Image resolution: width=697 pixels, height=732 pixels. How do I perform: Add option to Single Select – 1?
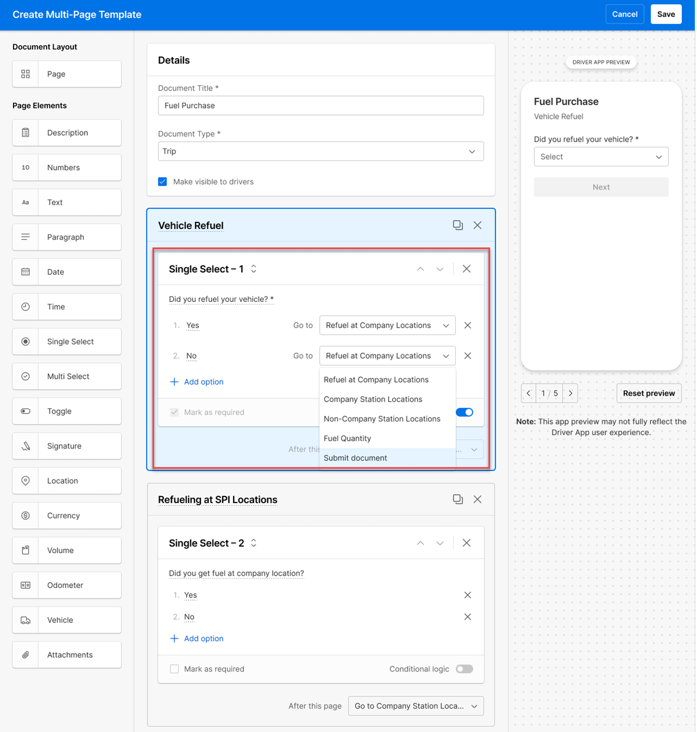197,382
